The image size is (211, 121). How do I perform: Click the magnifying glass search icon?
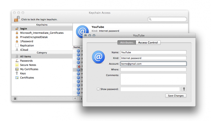pyautogui.click(x=150, y=19)
